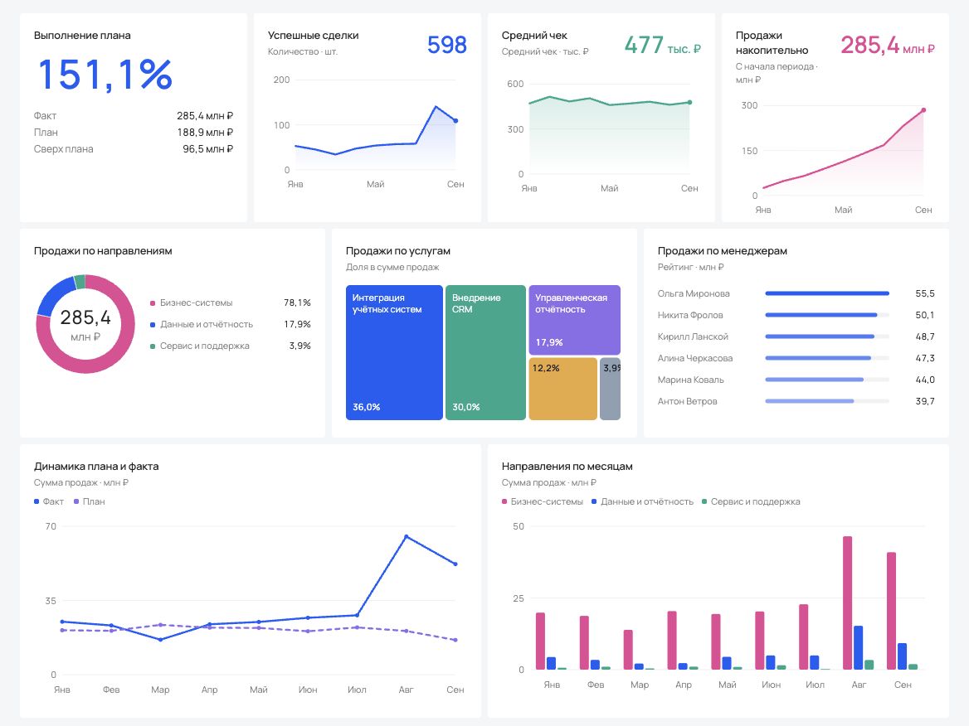Select Антон Ветров in the manager rating
Viewport: 969px width, 726px height.
796,401
